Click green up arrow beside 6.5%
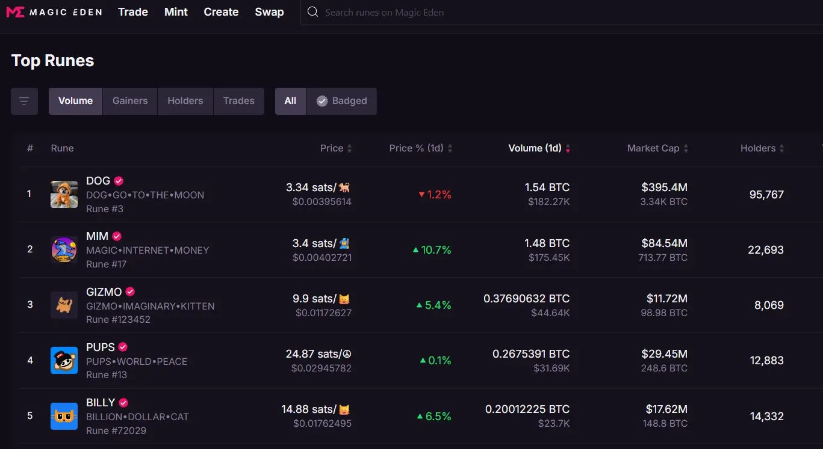This screenshot has width=823, height=449. pos(420,416)
